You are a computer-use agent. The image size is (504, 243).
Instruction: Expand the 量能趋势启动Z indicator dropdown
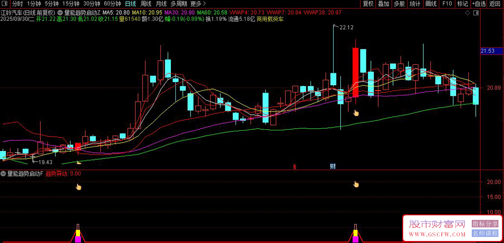[x=61, y=12]
